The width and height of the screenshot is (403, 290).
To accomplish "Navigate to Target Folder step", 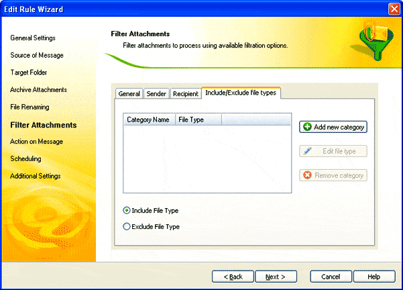I will point(29,72).
